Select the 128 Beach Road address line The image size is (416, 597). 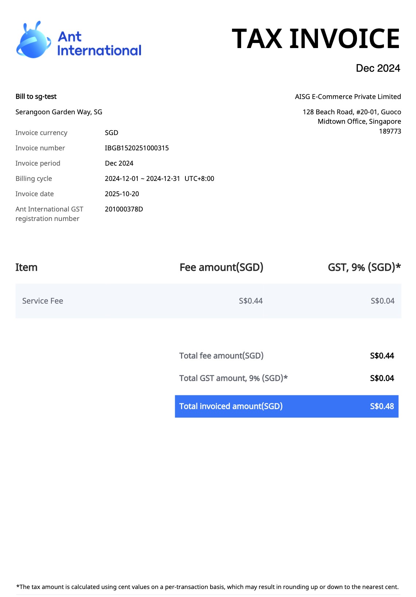(352, 112)
